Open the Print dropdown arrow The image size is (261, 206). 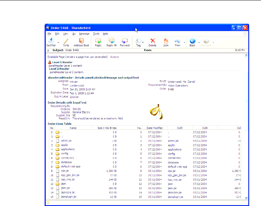(x=184, y=42)
